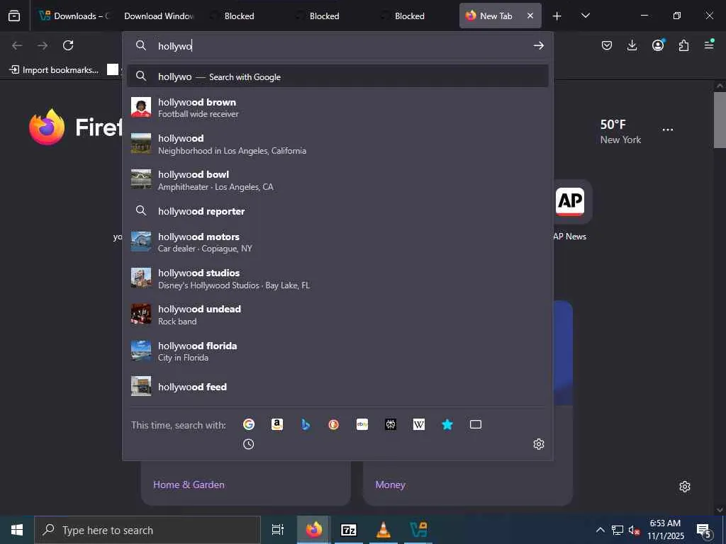Search this time with Google icon
The width and height of the screenshot is (726, 544).
[249, 424]
